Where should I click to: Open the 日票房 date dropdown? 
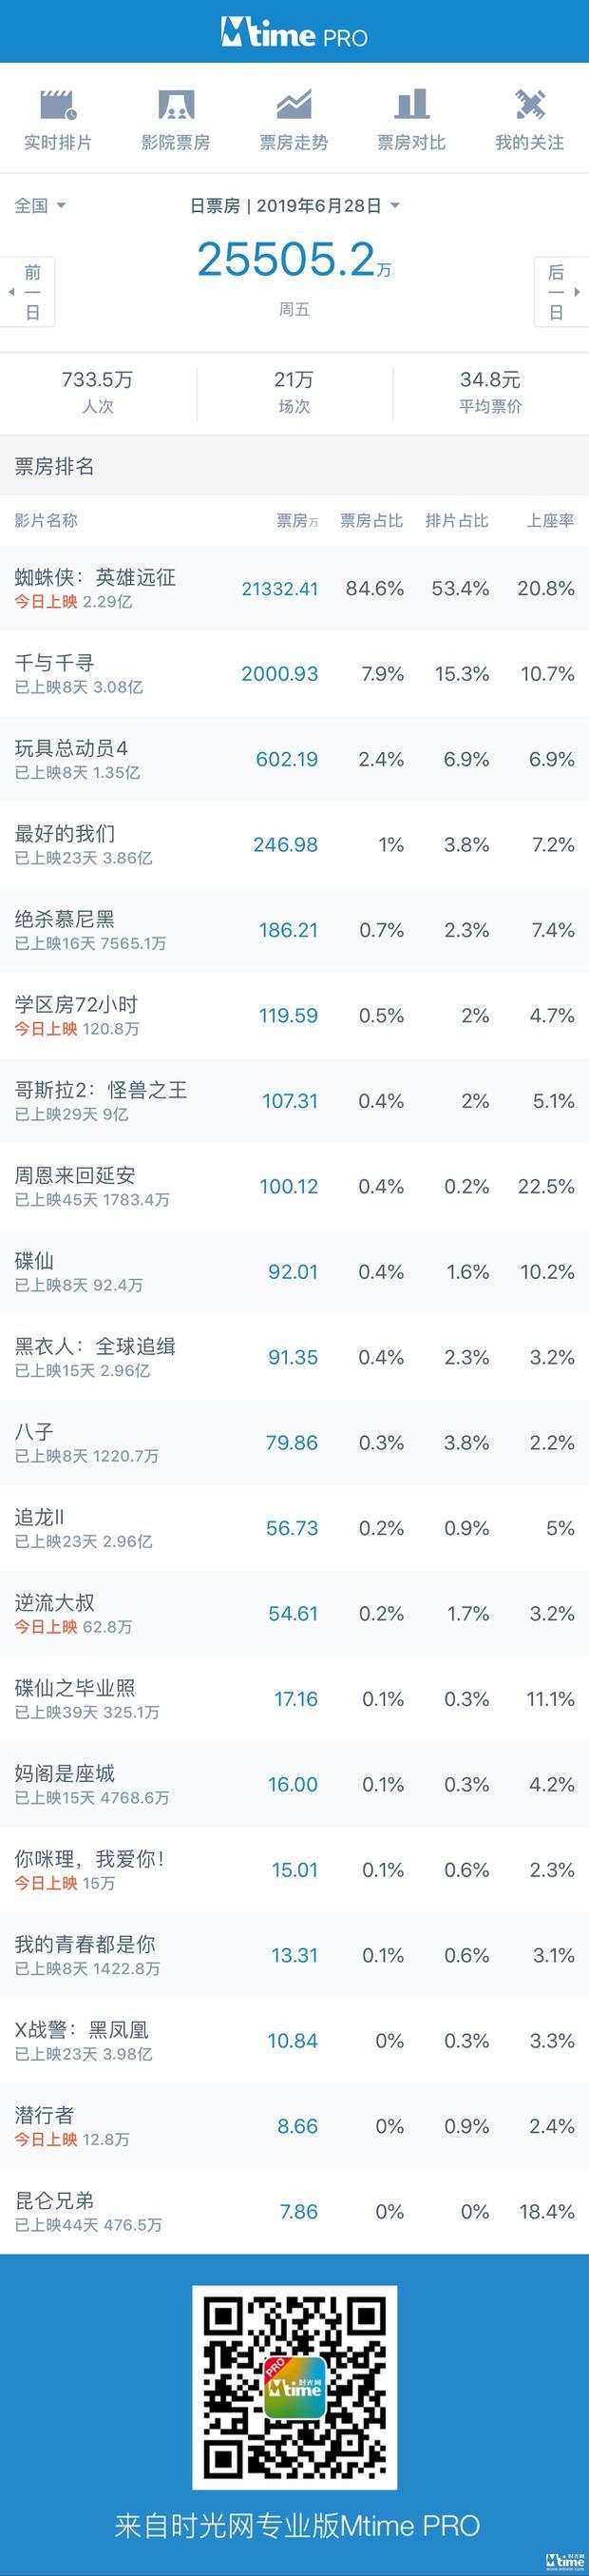(x=294, y=205)
